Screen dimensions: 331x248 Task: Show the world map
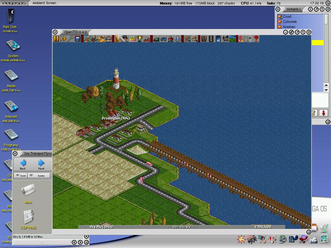click(87, 39)
